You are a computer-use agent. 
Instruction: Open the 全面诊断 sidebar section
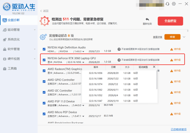point(19,20)
